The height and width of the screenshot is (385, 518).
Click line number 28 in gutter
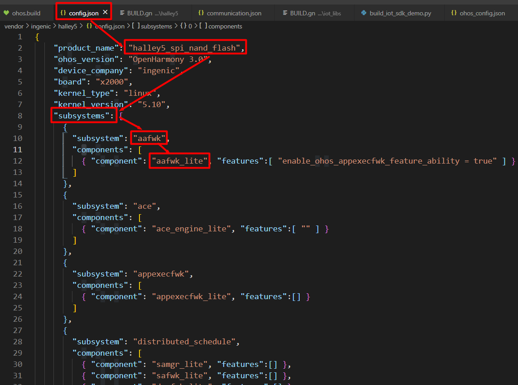pyautogui.click(x=18, y=342)
